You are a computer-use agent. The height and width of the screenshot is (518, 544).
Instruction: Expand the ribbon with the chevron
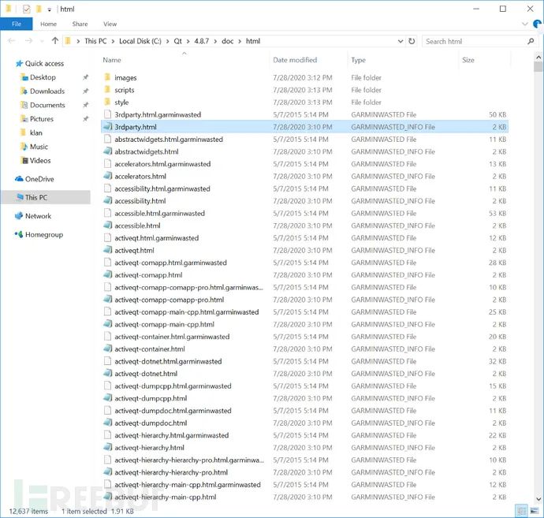pyautogui.click(x=525, y=24)
